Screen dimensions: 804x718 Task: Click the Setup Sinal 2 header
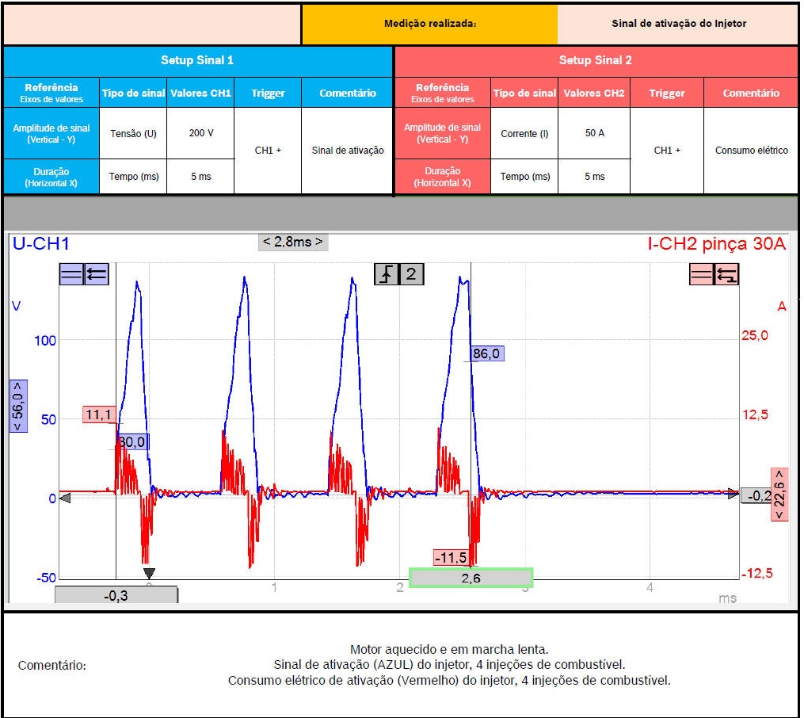pyautogui.click(x=595, y=60)
